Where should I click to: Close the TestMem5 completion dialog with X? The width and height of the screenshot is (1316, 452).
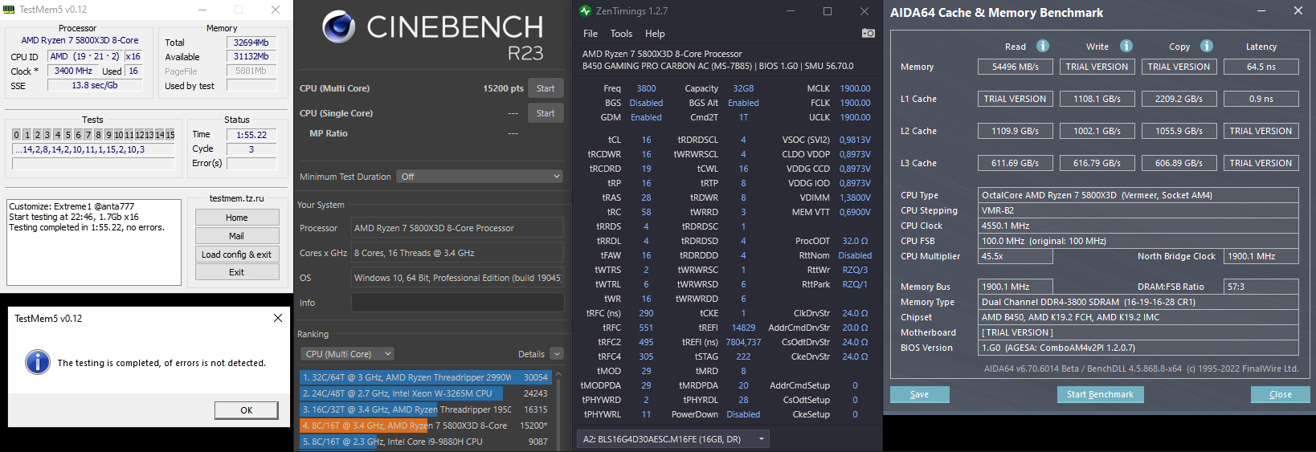pyautogui.click(x=278, y=318)
